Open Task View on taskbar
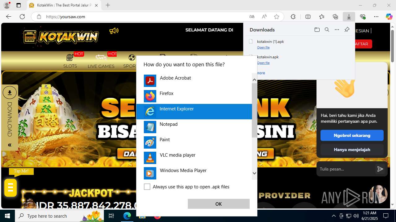The height and width of the screenshot is (222, 396). (x=111, y=216)
